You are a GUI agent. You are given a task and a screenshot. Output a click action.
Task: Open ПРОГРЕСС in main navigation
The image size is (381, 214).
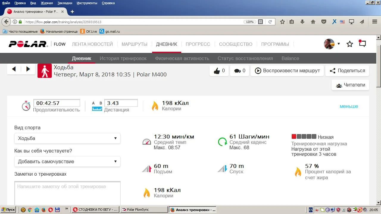[x=198, y=44]
